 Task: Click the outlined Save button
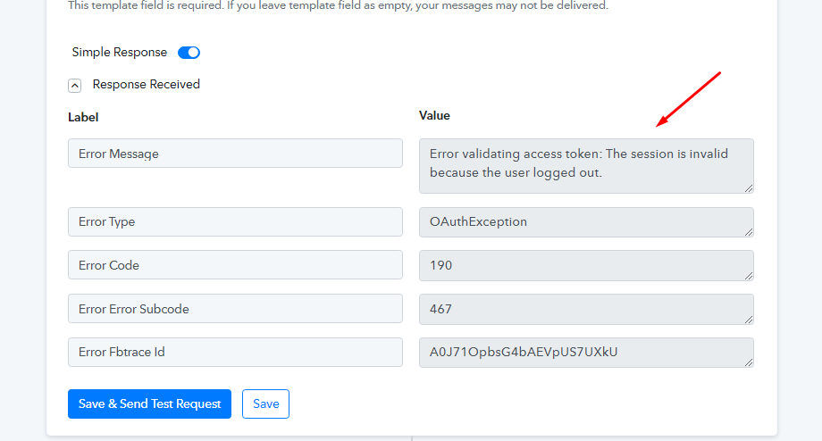tap(265, 404)
